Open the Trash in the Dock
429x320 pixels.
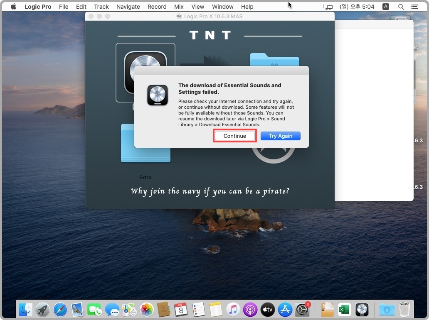pyautogui.click(x=404, y=310)
